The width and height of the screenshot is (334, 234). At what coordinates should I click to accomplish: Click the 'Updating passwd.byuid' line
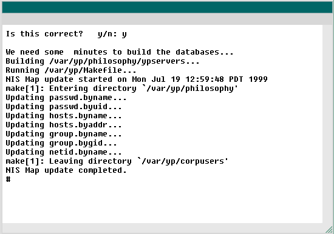pyautogui.click(x=64, y=107)
